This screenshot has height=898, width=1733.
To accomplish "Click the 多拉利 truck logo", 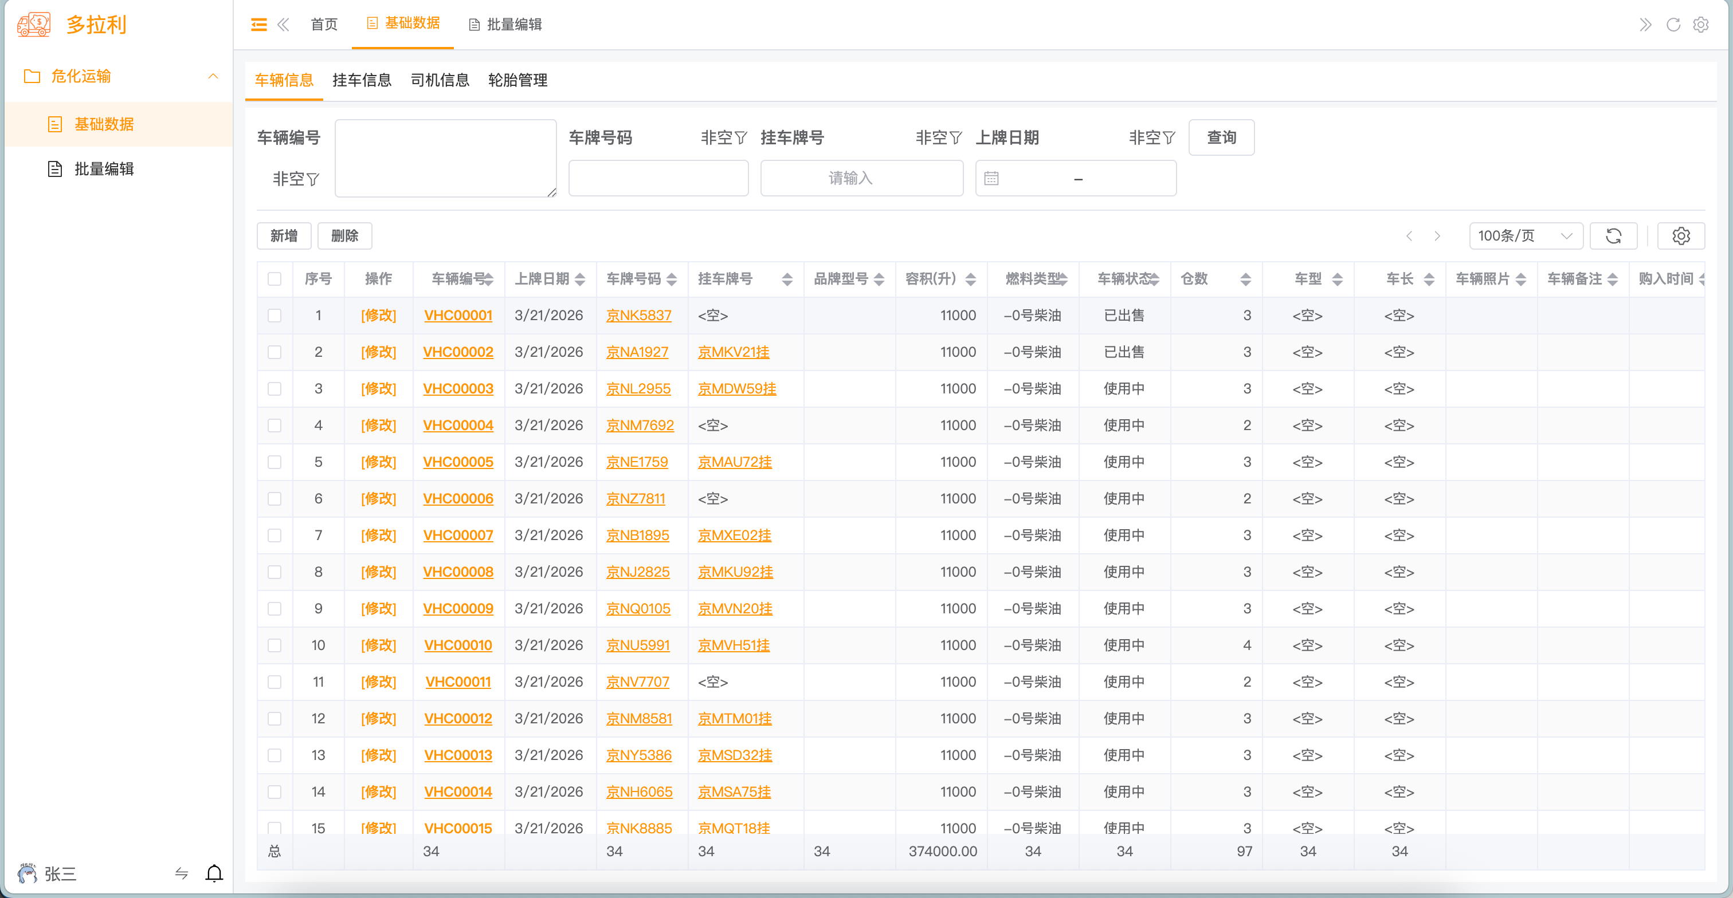I will [33, 23].
